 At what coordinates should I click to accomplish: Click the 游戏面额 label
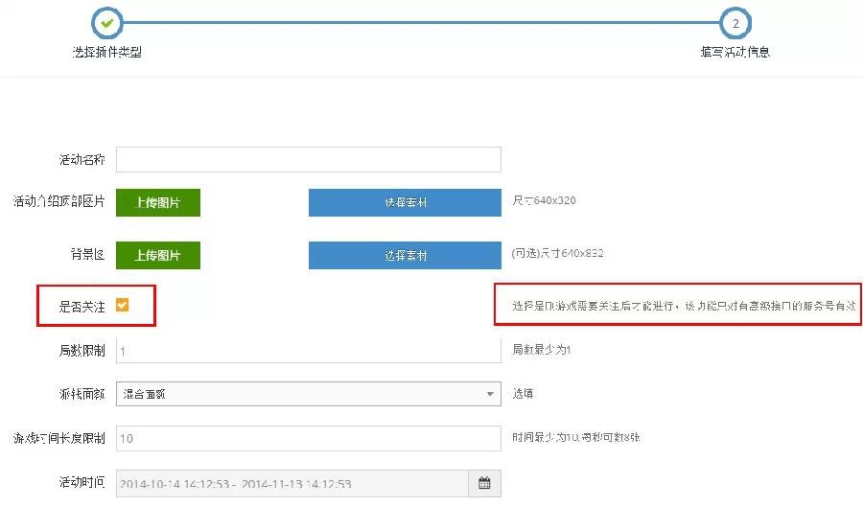coord(82,394)
